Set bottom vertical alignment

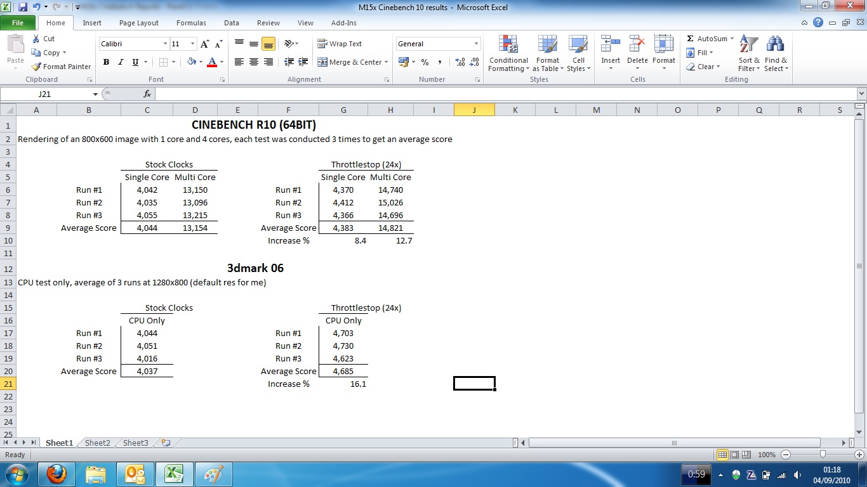[268, 44]
